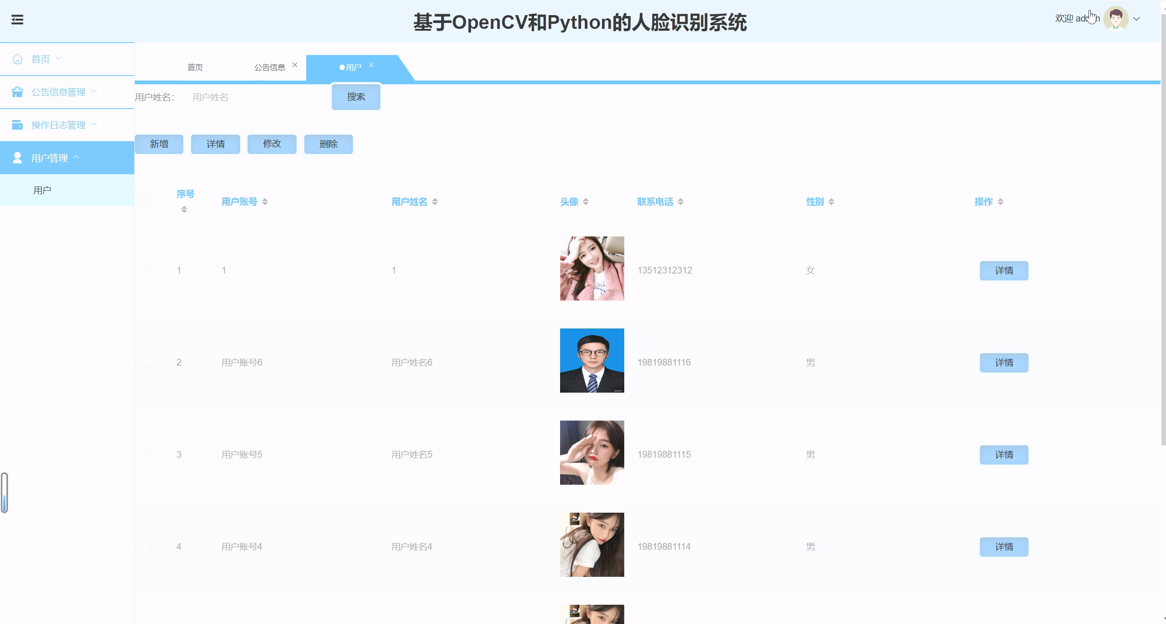Collapse the sidebar with the hamburger icon

(17, 20)
